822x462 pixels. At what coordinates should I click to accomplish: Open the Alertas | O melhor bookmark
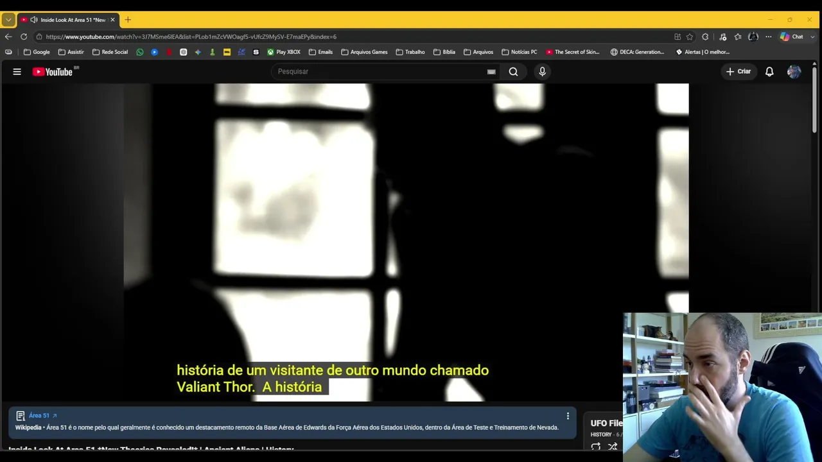pos(703,52)
